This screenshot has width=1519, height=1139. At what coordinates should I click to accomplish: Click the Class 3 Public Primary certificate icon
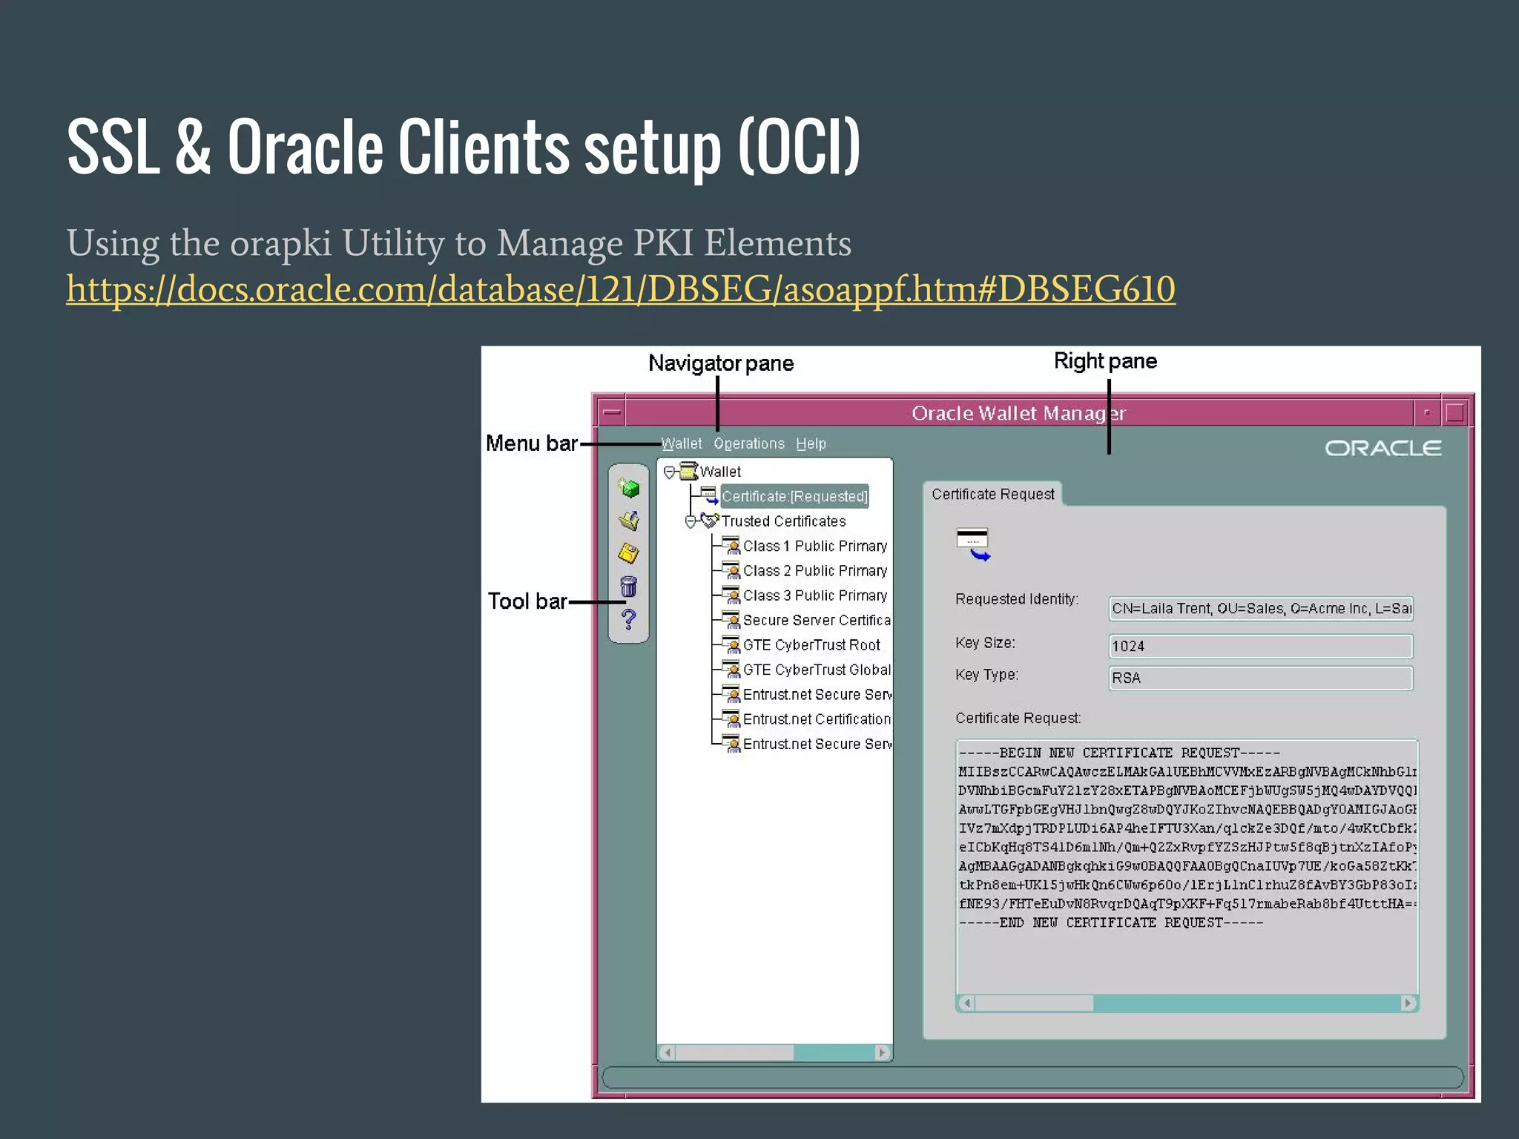pyautogui.click(x=731, y=595)
